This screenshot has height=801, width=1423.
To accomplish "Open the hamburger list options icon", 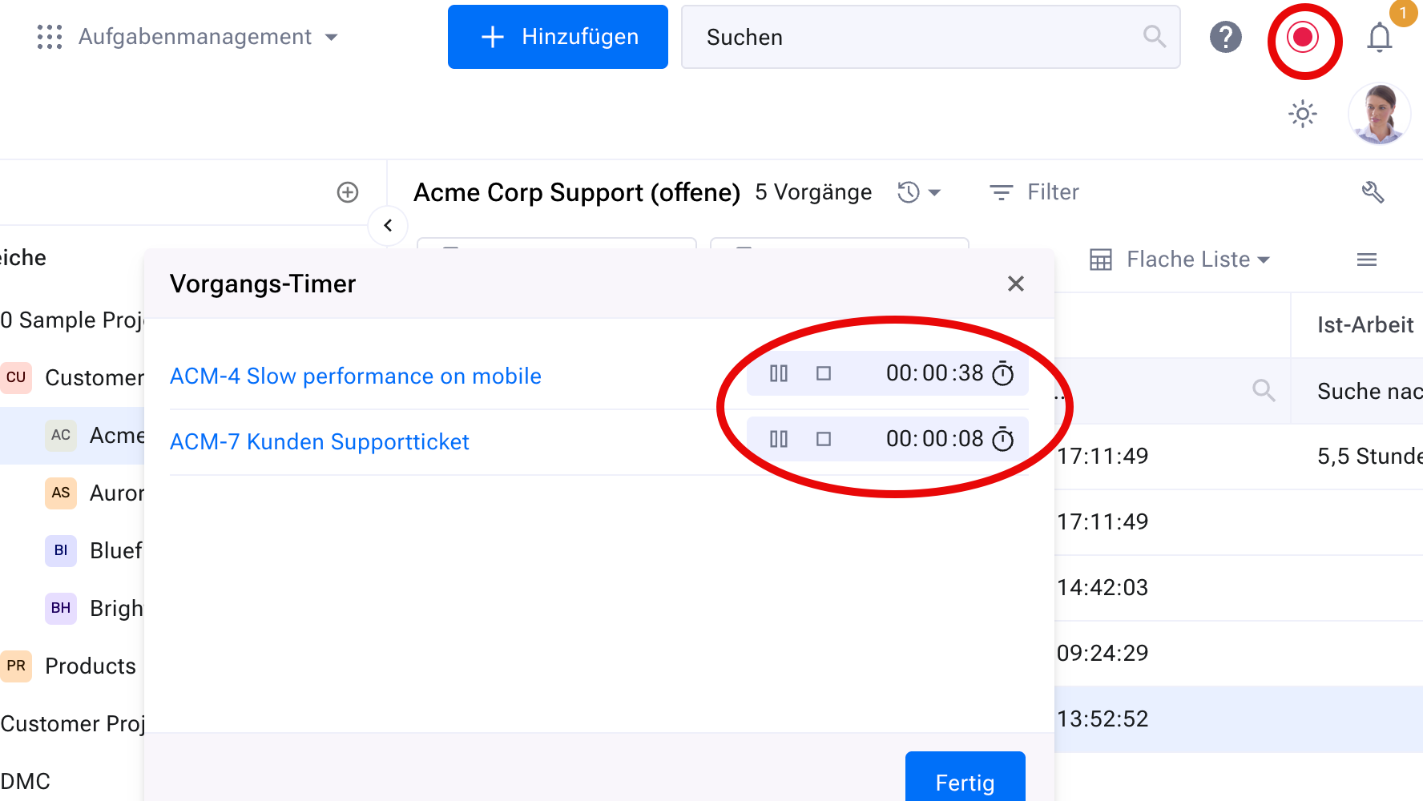I will [x=1367, y=259].
